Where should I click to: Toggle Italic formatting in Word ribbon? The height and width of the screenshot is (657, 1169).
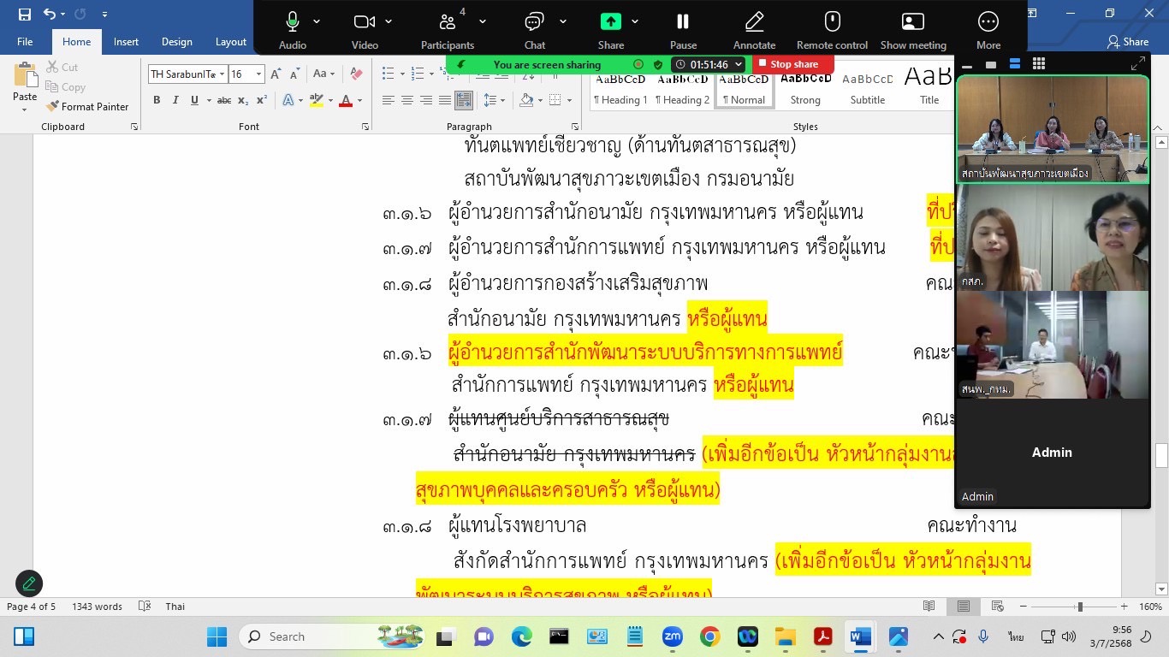[x=175, y=100]
